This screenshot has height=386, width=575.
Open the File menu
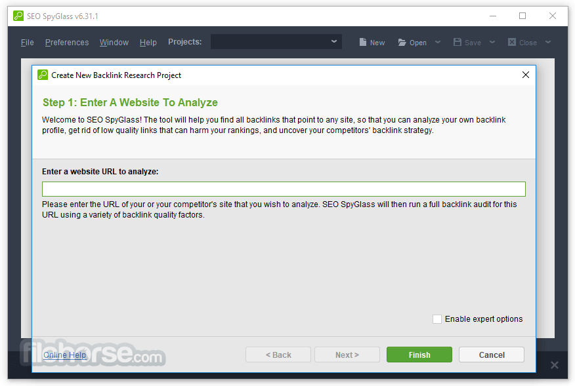tap(27, 43)
